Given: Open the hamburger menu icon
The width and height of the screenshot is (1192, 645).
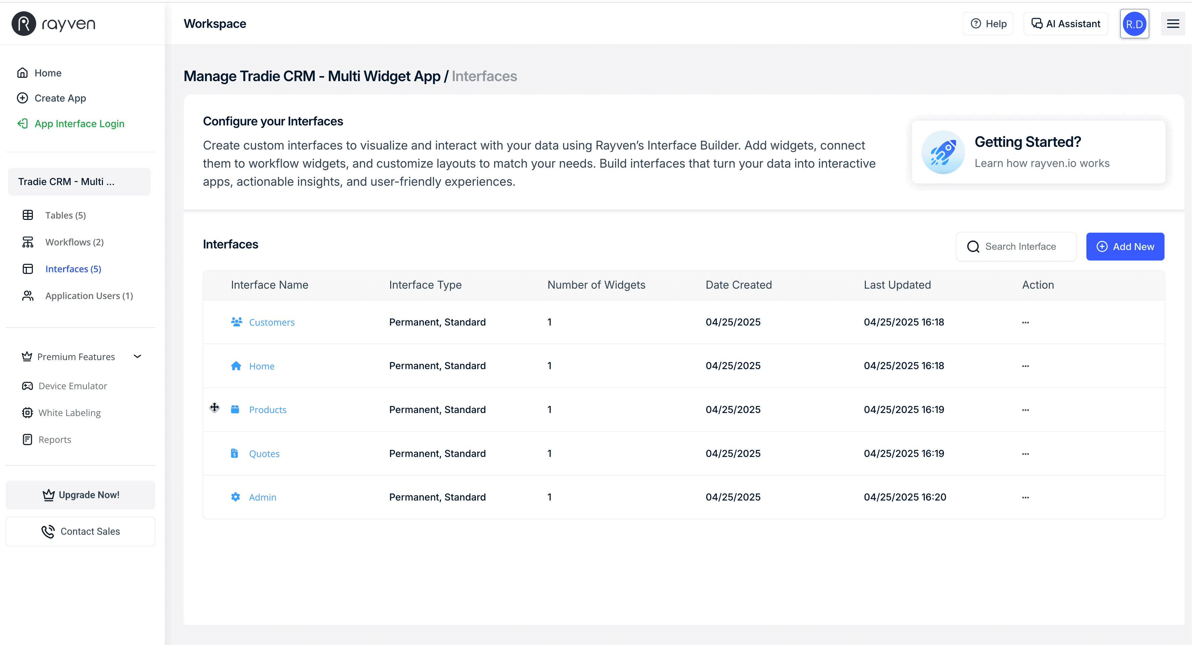Looking at the screenshot, I should click(x=1173, y=23).
